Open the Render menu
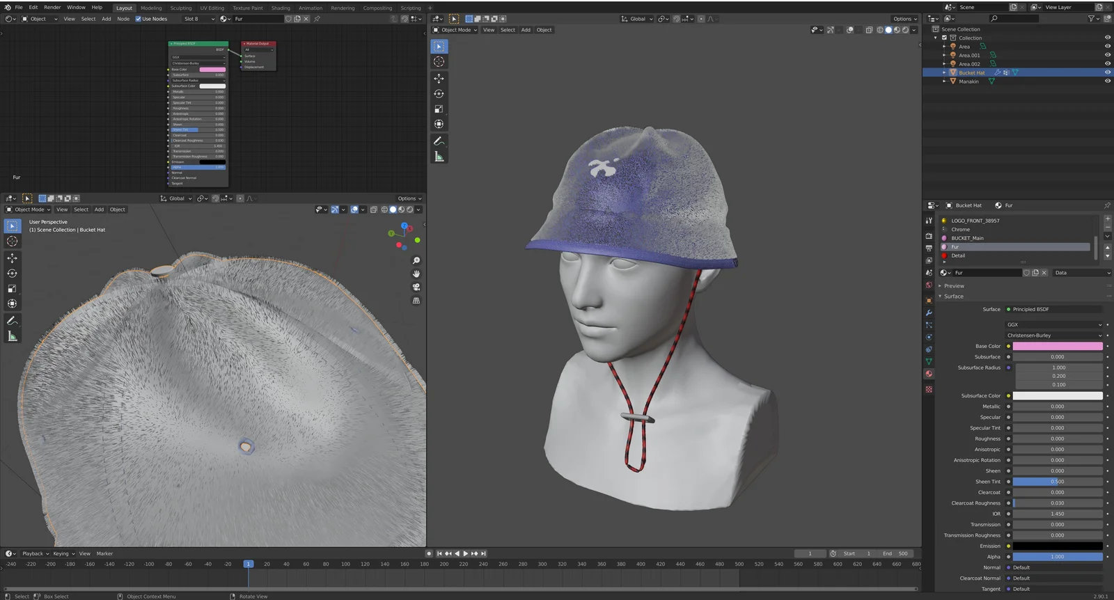 click(52, 7)
